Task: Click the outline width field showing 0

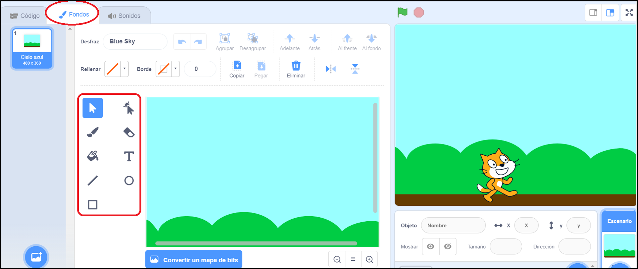Action: 200,69
